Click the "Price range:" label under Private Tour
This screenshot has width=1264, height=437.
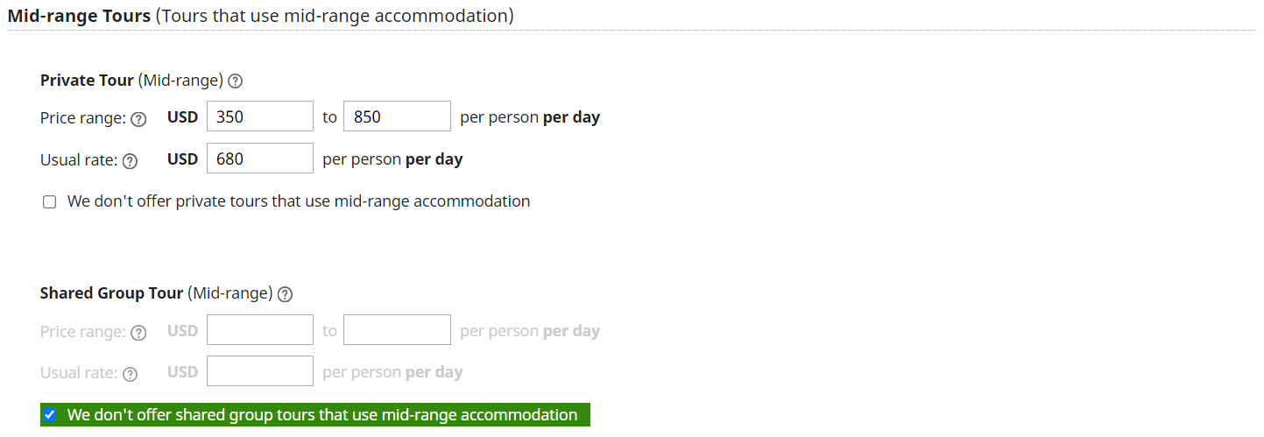(82, 118)
